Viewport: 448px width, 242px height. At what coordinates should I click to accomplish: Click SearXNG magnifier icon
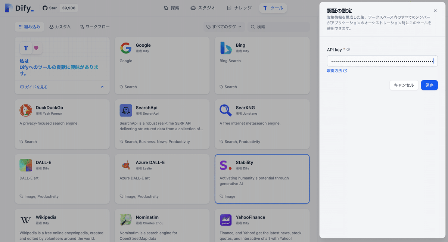click(x=226, y=110)
